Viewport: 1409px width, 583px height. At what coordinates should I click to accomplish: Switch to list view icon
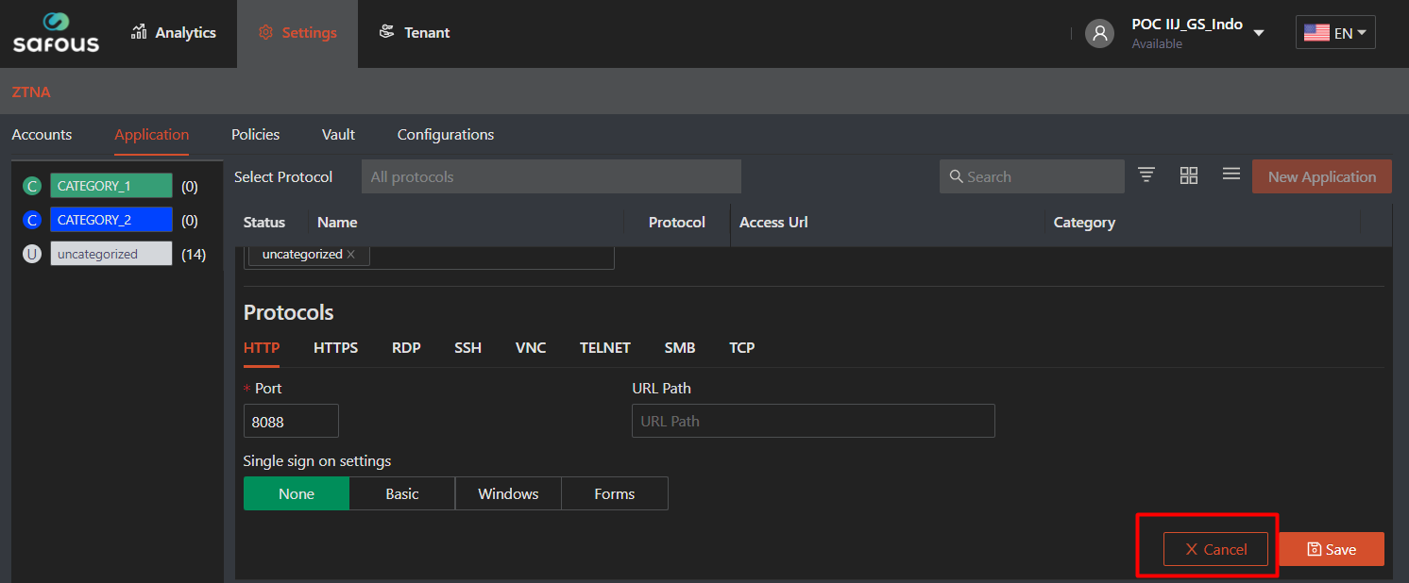pos(1231,175)
